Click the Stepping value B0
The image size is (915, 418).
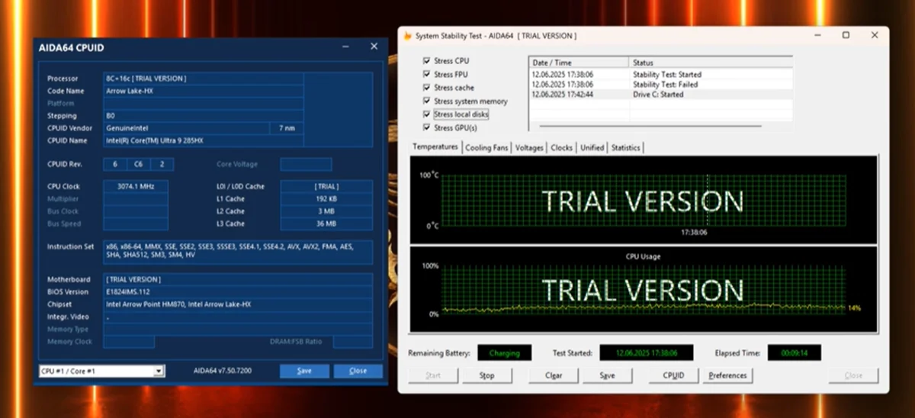[203, 116]
